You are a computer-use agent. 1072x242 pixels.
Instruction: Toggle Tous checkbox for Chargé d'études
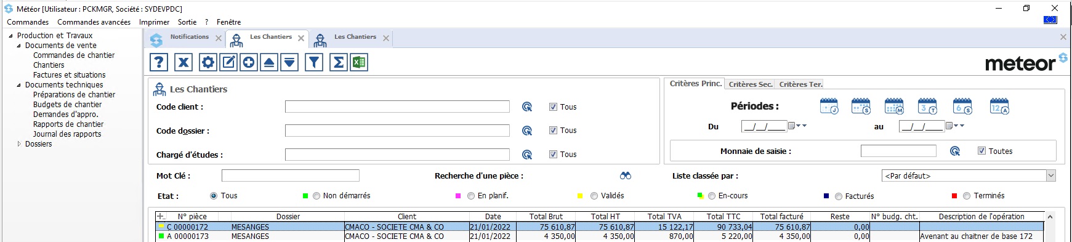pos(553,155)
